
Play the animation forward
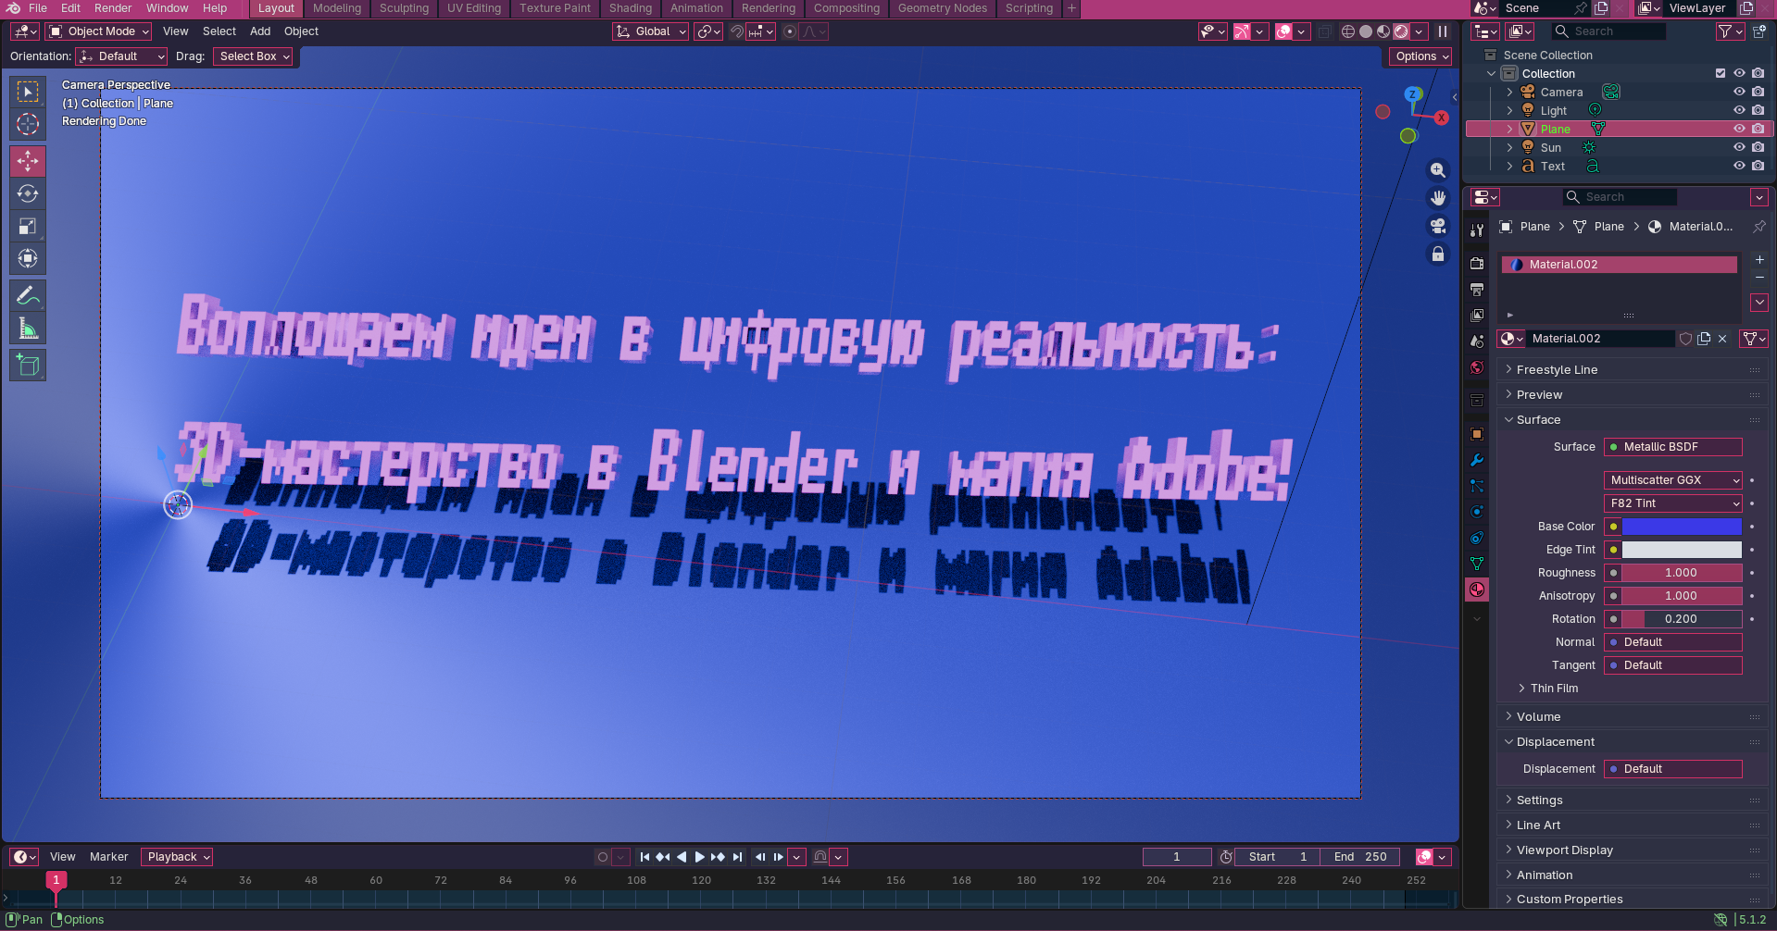pyautogui.click(x=700, y=857)
